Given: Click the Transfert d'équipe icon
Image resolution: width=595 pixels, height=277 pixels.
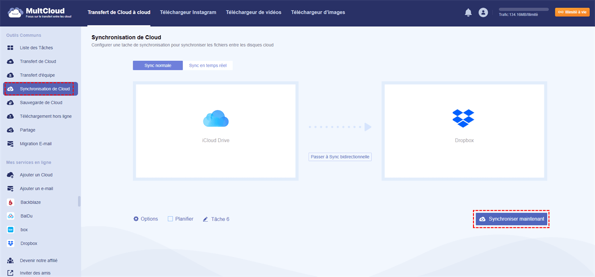Looking at the screenshot, I should coord(10,75).
